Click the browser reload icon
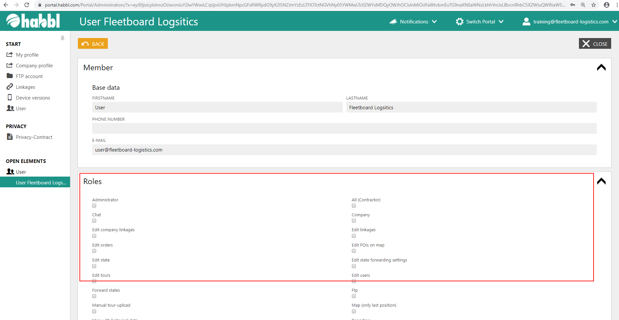The width and height of the screenshot is (619, 320). (27, 5)
